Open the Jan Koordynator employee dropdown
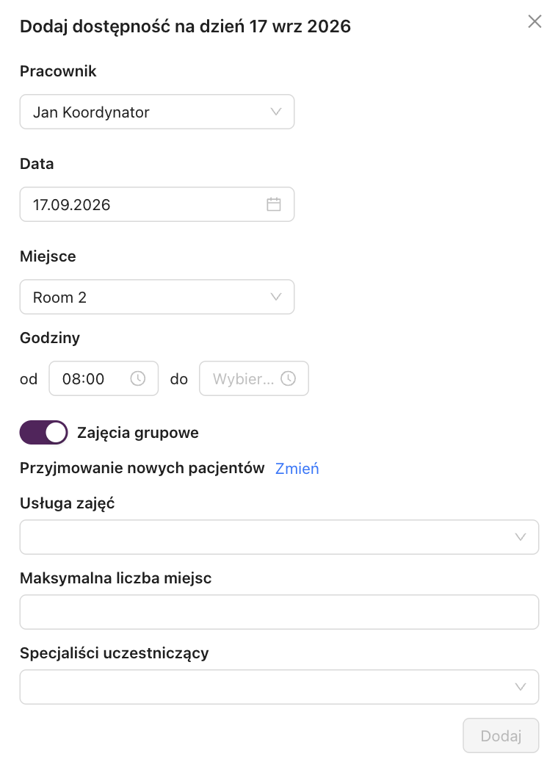The width and height of the screenshot is (558, 770). [x=157, y=112]
